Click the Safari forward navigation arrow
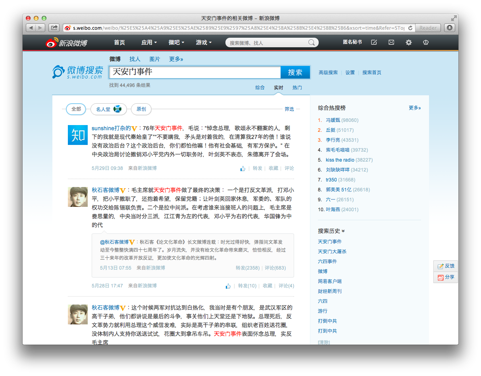The height and width of the screenshot is (376, 481). tap(41, 28)
